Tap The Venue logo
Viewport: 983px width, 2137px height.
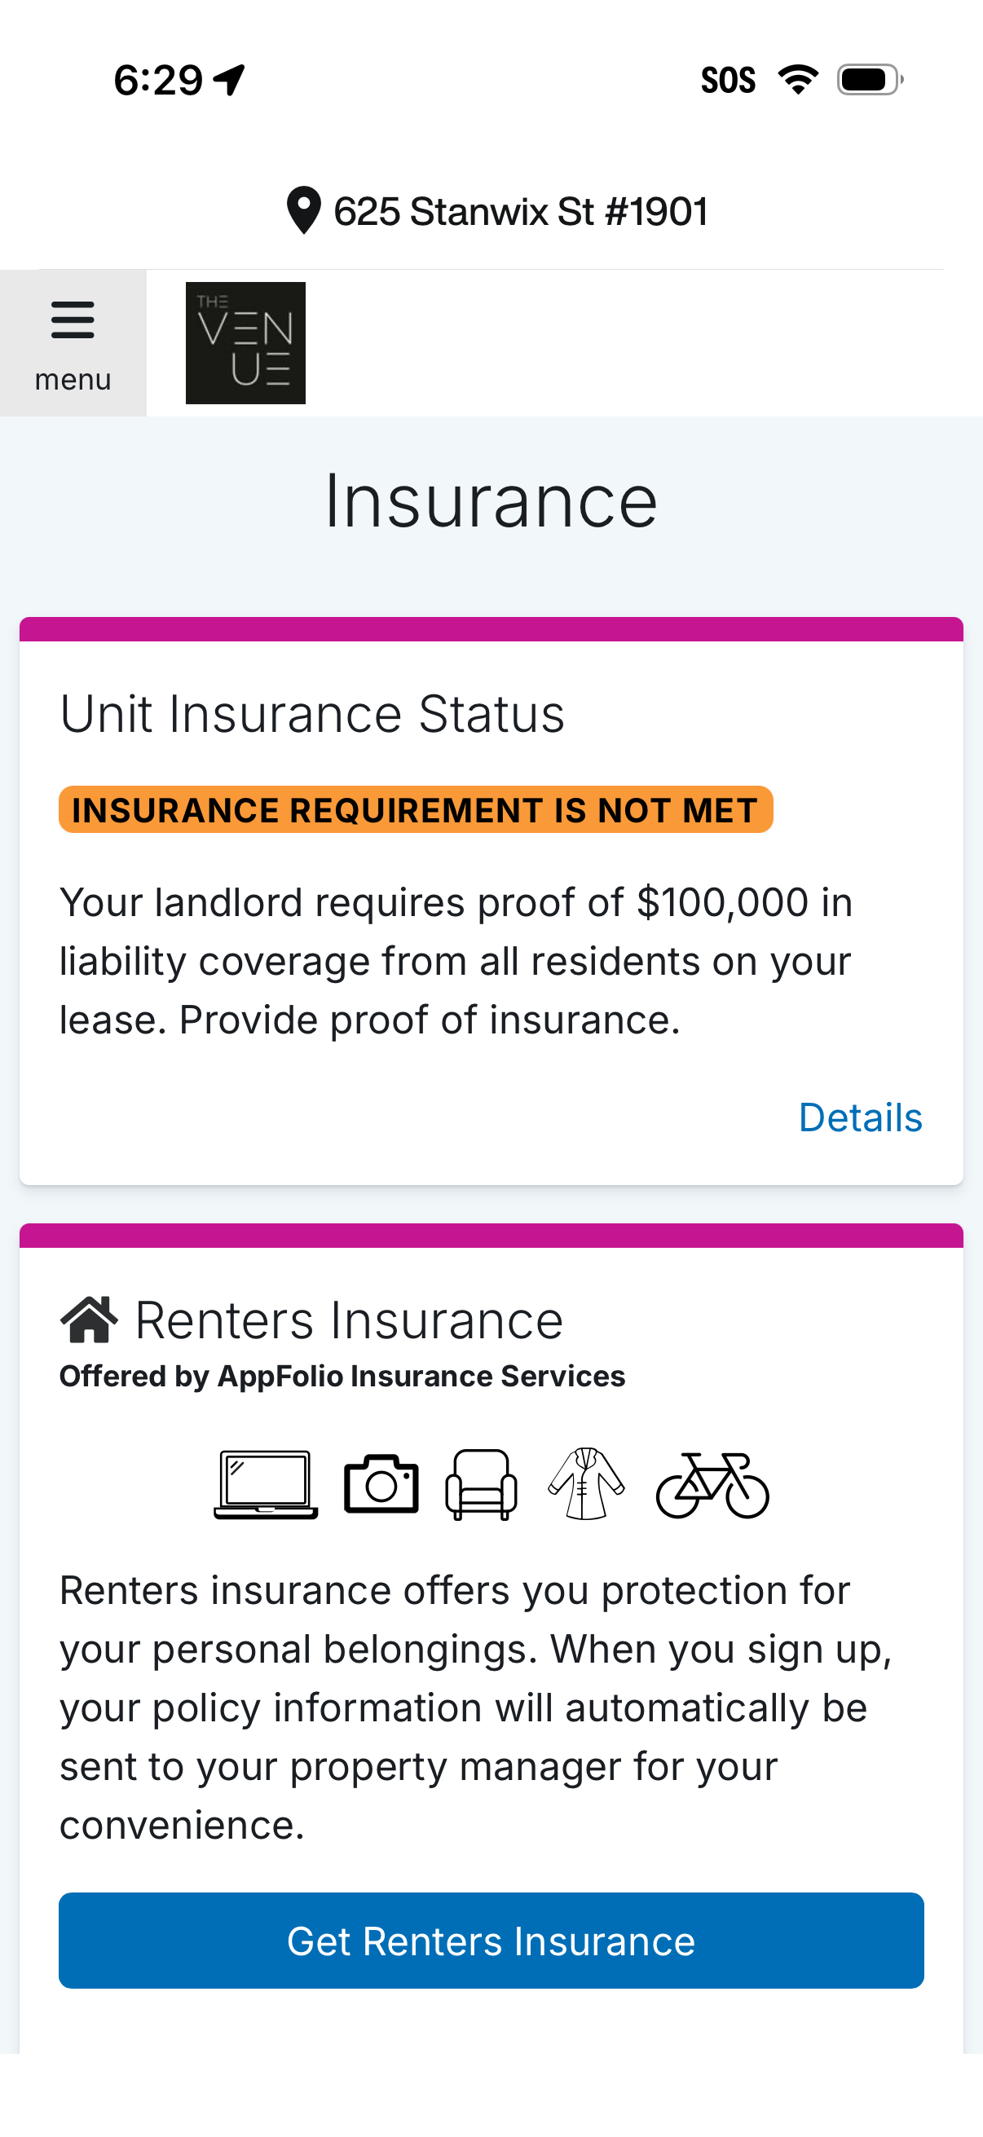245,342
